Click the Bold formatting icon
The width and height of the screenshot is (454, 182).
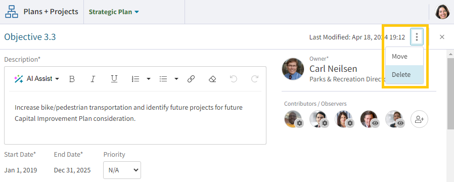(72, 79)
